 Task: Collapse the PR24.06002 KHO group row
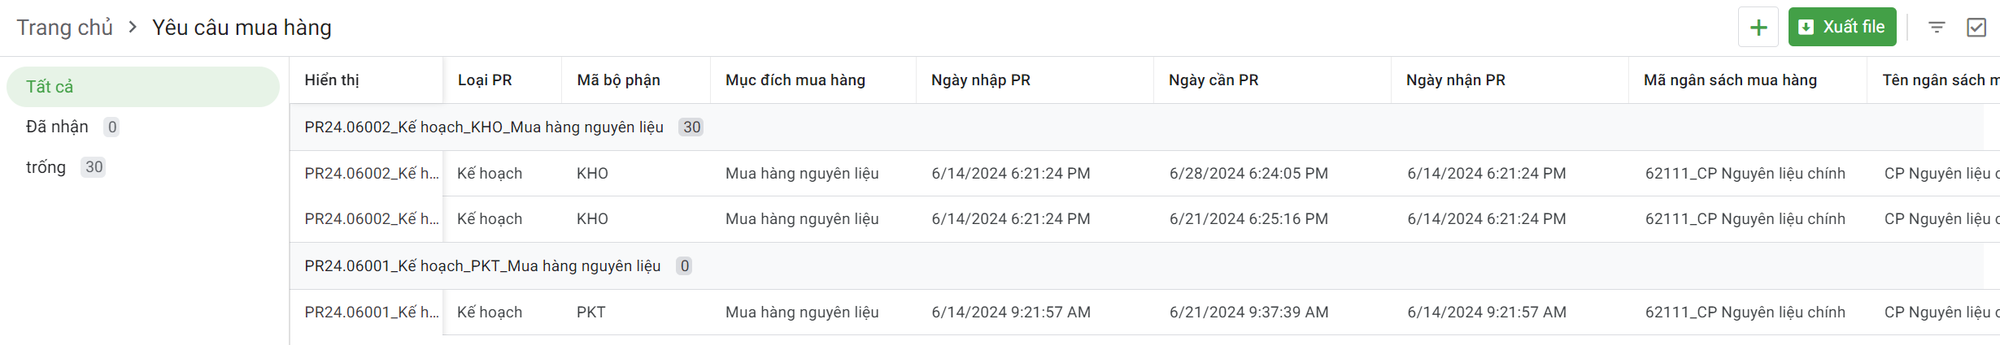tap(484, 127)
